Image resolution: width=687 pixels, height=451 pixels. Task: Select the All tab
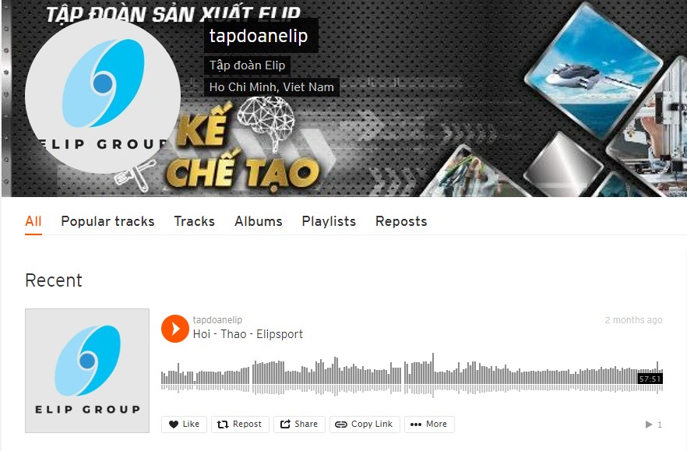33,221
